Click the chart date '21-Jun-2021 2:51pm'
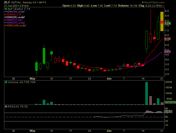This screenshot has width=176, height=133. [16, 6]
